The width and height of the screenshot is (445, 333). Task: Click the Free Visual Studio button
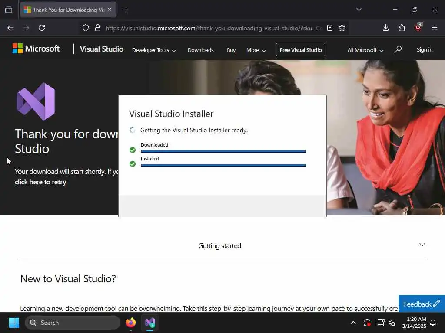click(x=301, y=50)
